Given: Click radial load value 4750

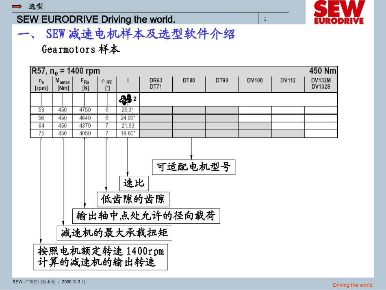Looking at the screenshot, I should coord(85,110).
